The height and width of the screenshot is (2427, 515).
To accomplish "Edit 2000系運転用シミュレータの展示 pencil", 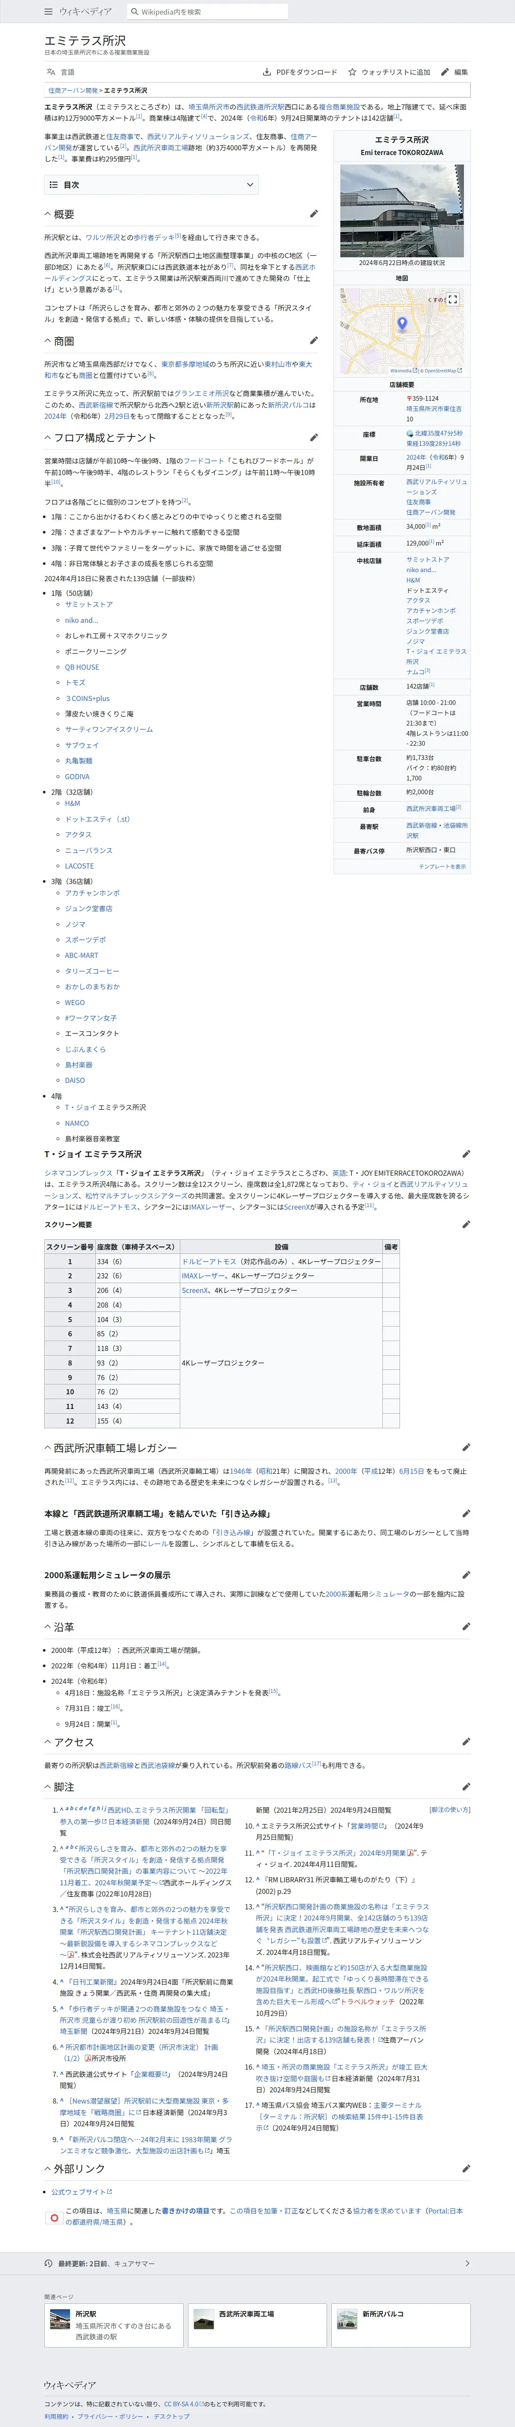I will [x=465, y=1575].
